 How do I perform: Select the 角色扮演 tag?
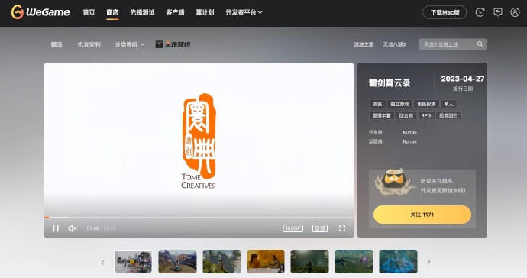[426, 104]
